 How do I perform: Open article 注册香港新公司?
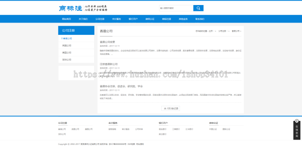coord(109,64)
